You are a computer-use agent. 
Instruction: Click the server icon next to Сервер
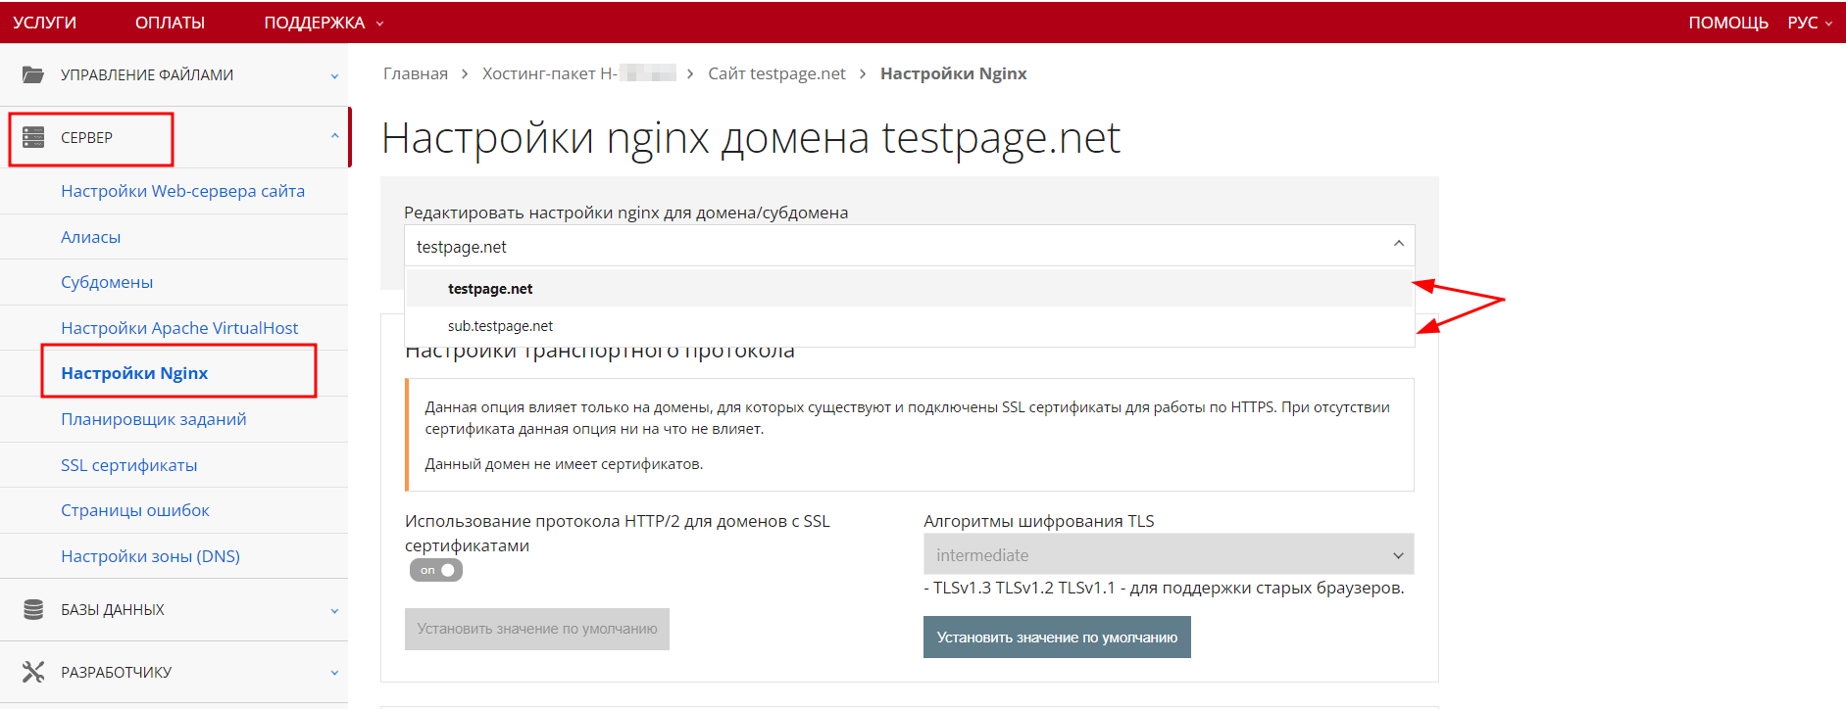point(33,137)
